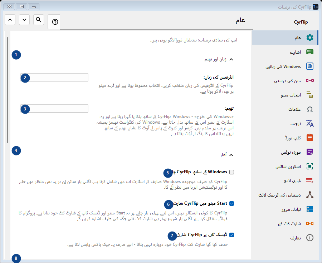Click the note icon for فوری نوٹس
322x263 pixels.
pyautogui.click(x=310, y=152)
